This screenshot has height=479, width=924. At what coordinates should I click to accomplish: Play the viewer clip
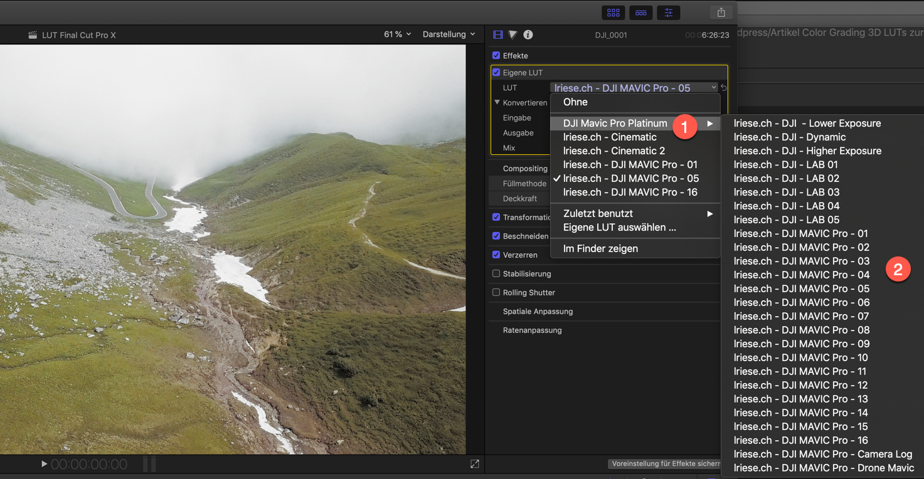point(44,464)
